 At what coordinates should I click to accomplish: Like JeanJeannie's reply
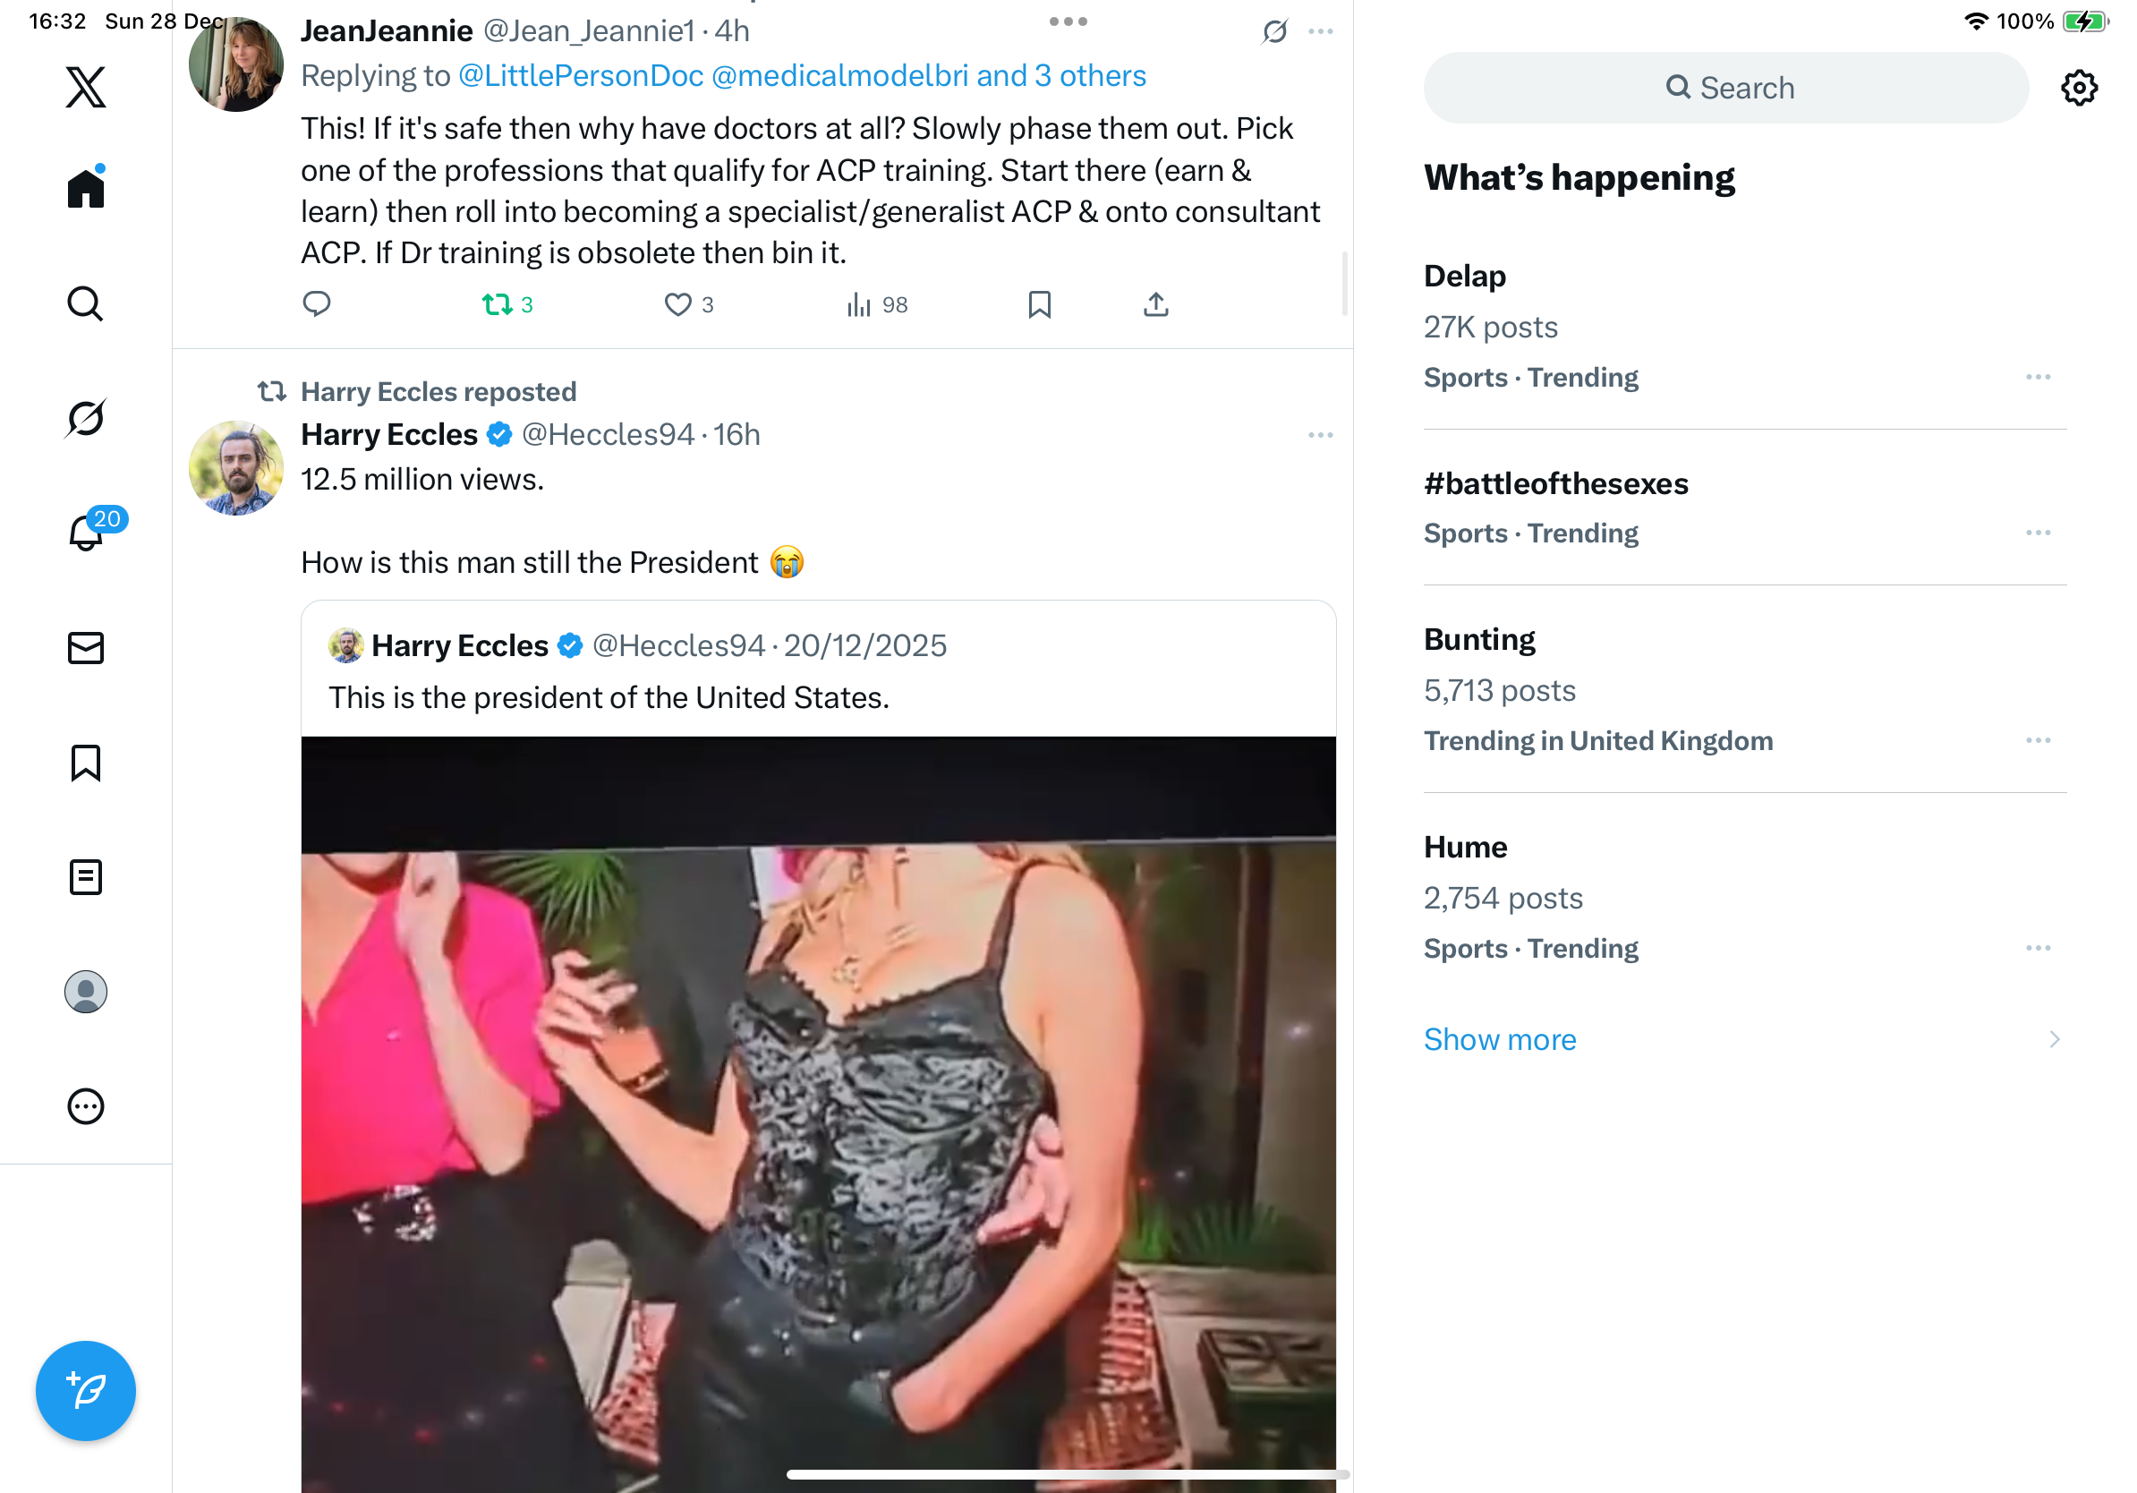[x=677, y=304]
